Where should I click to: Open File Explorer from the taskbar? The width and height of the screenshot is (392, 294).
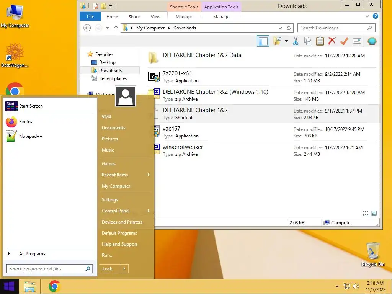point(30,286)
